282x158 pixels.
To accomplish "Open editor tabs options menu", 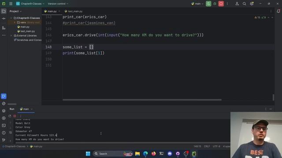I will point(271,11).
